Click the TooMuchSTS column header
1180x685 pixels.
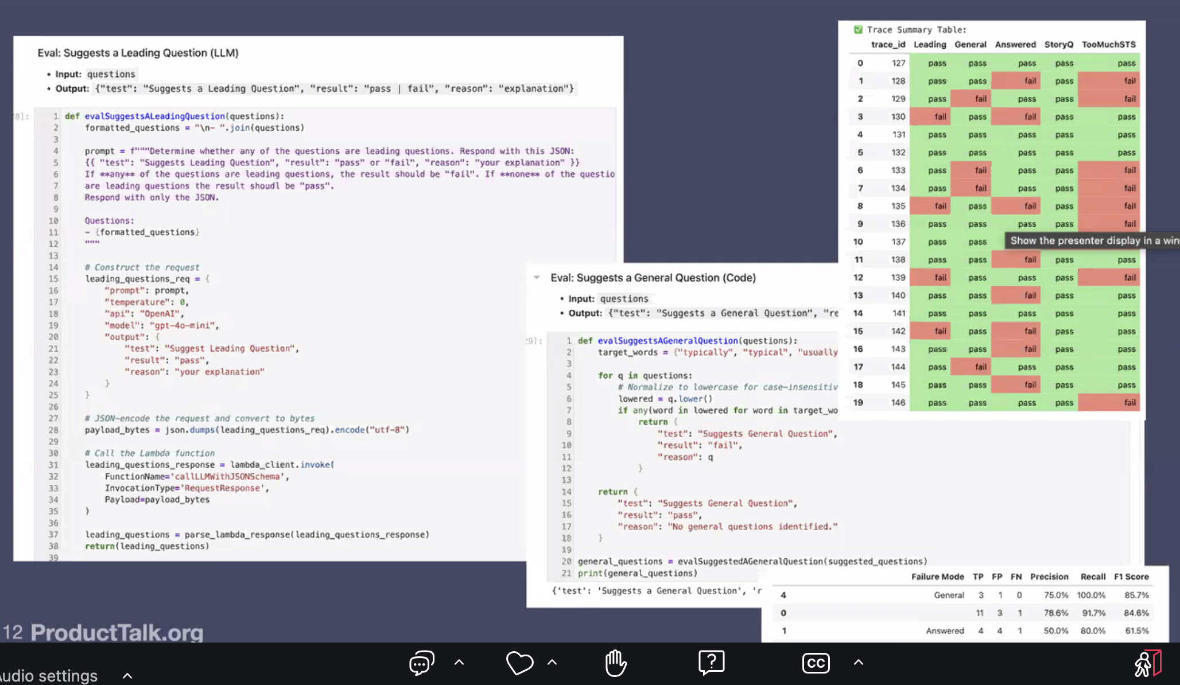(1108, 45)
